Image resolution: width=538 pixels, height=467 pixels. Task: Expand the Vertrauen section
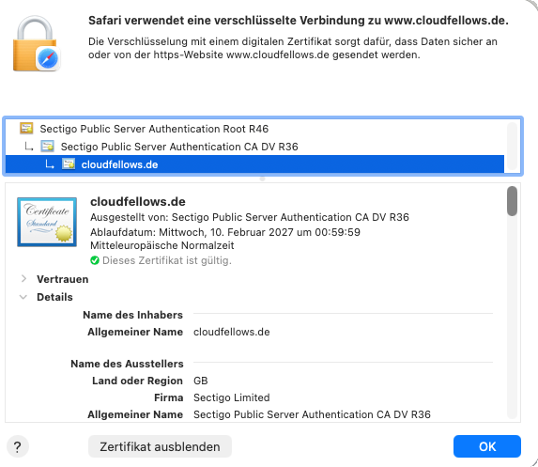point(23,278)
